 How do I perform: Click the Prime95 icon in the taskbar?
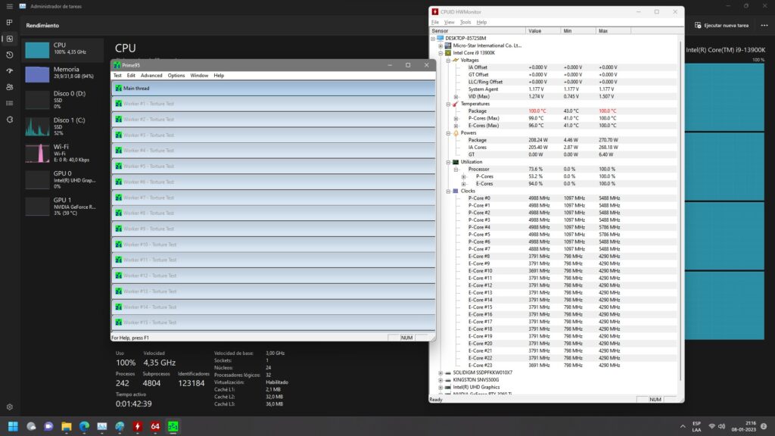tap(173, 426)
